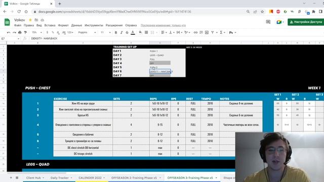Screen dimensions: 324x182
Task: Bookmark this page with star icon
Action: click(262, 12)
